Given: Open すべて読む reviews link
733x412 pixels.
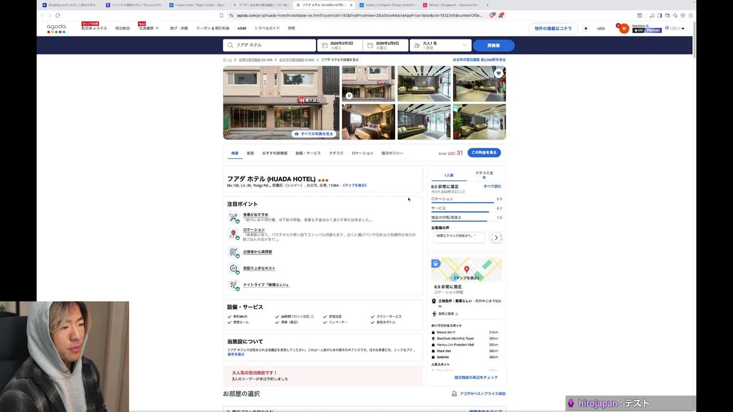Looking at the screenshot, I should pyautogui.click(x=492, y=187).
